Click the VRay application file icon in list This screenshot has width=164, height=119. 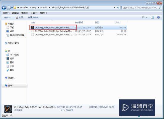tap(33, 28)
